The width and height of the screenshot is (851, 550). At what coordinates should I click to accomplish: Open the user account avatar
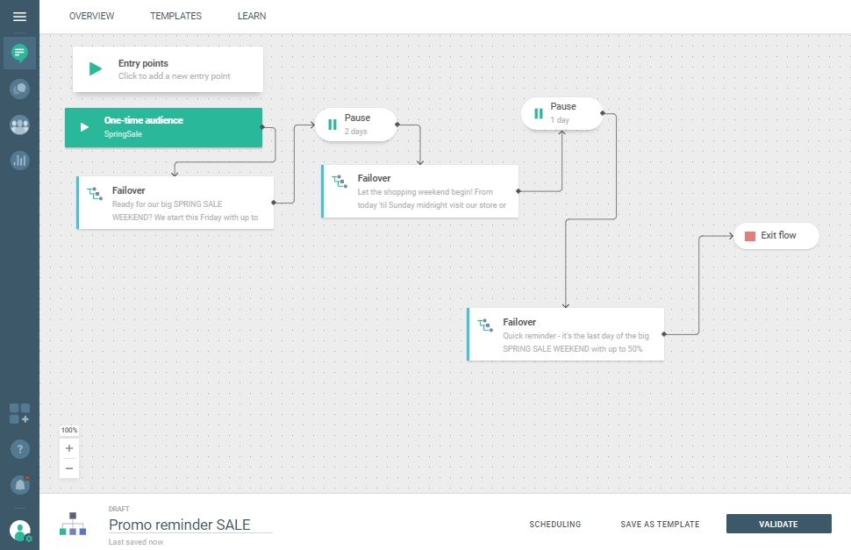(19, 530)
